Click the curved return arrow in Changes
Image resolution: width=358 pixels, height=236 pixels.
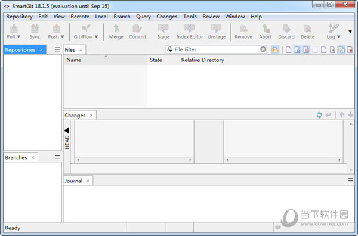pos(328,115)
